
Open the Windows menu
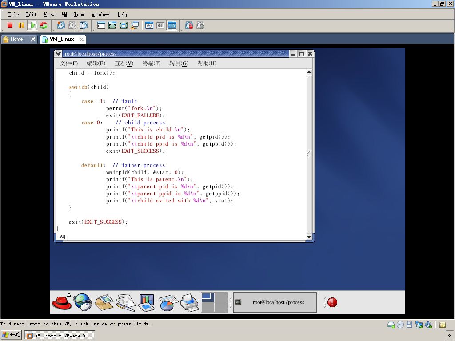101,14
